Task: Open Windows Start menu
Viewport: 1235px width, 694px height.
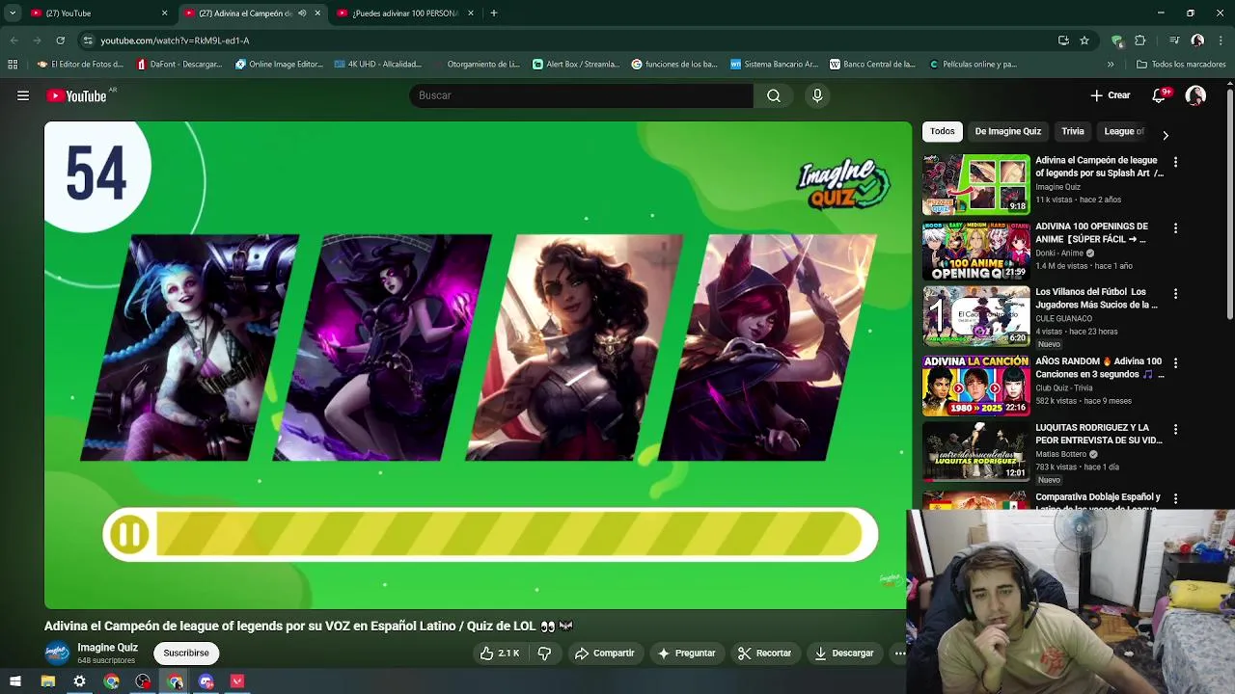Action: click(x=14, y=681)
